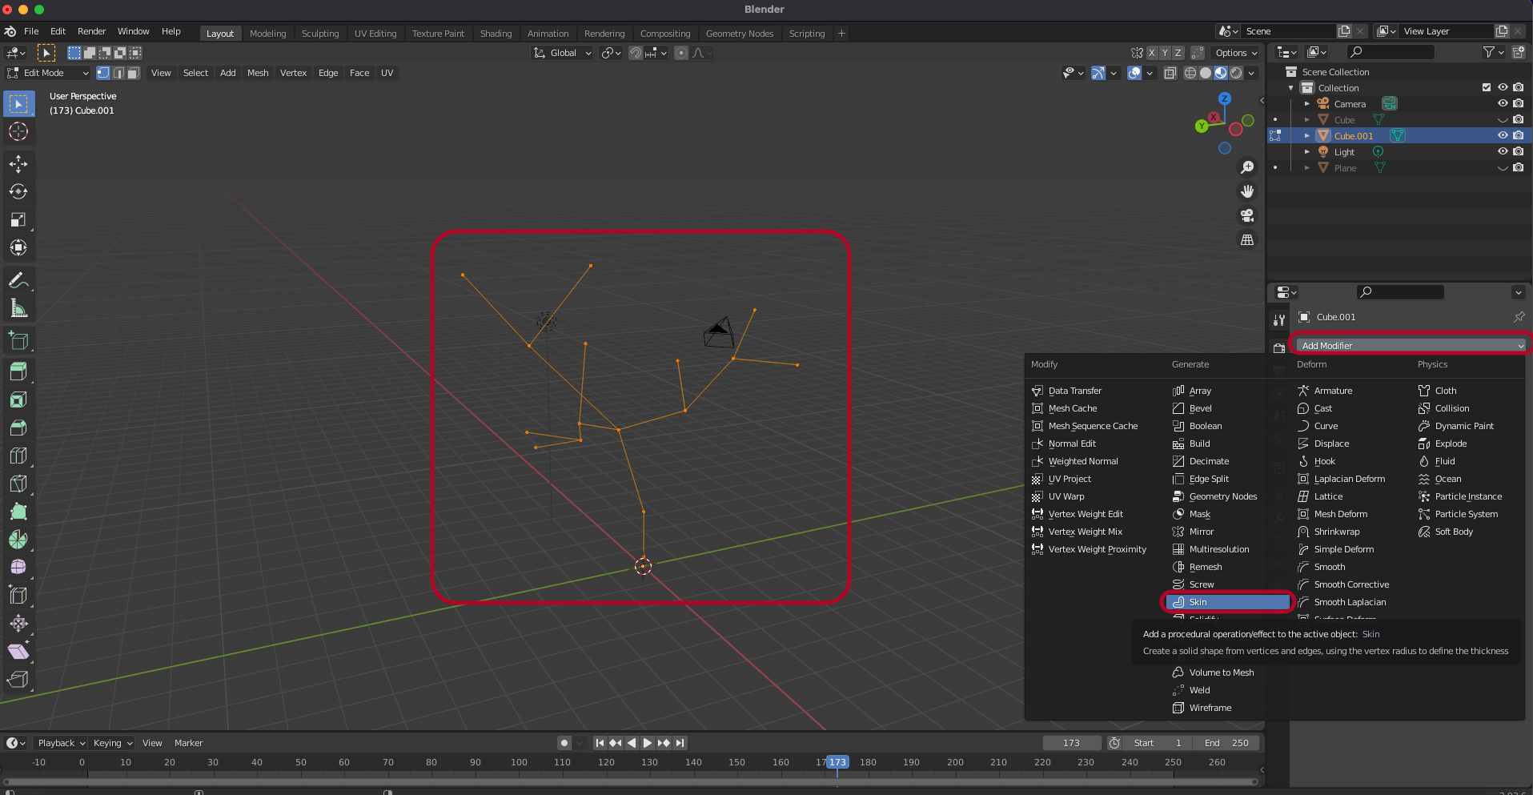Activate the Move tool
1533x795 pixels.
coord(18,163)
